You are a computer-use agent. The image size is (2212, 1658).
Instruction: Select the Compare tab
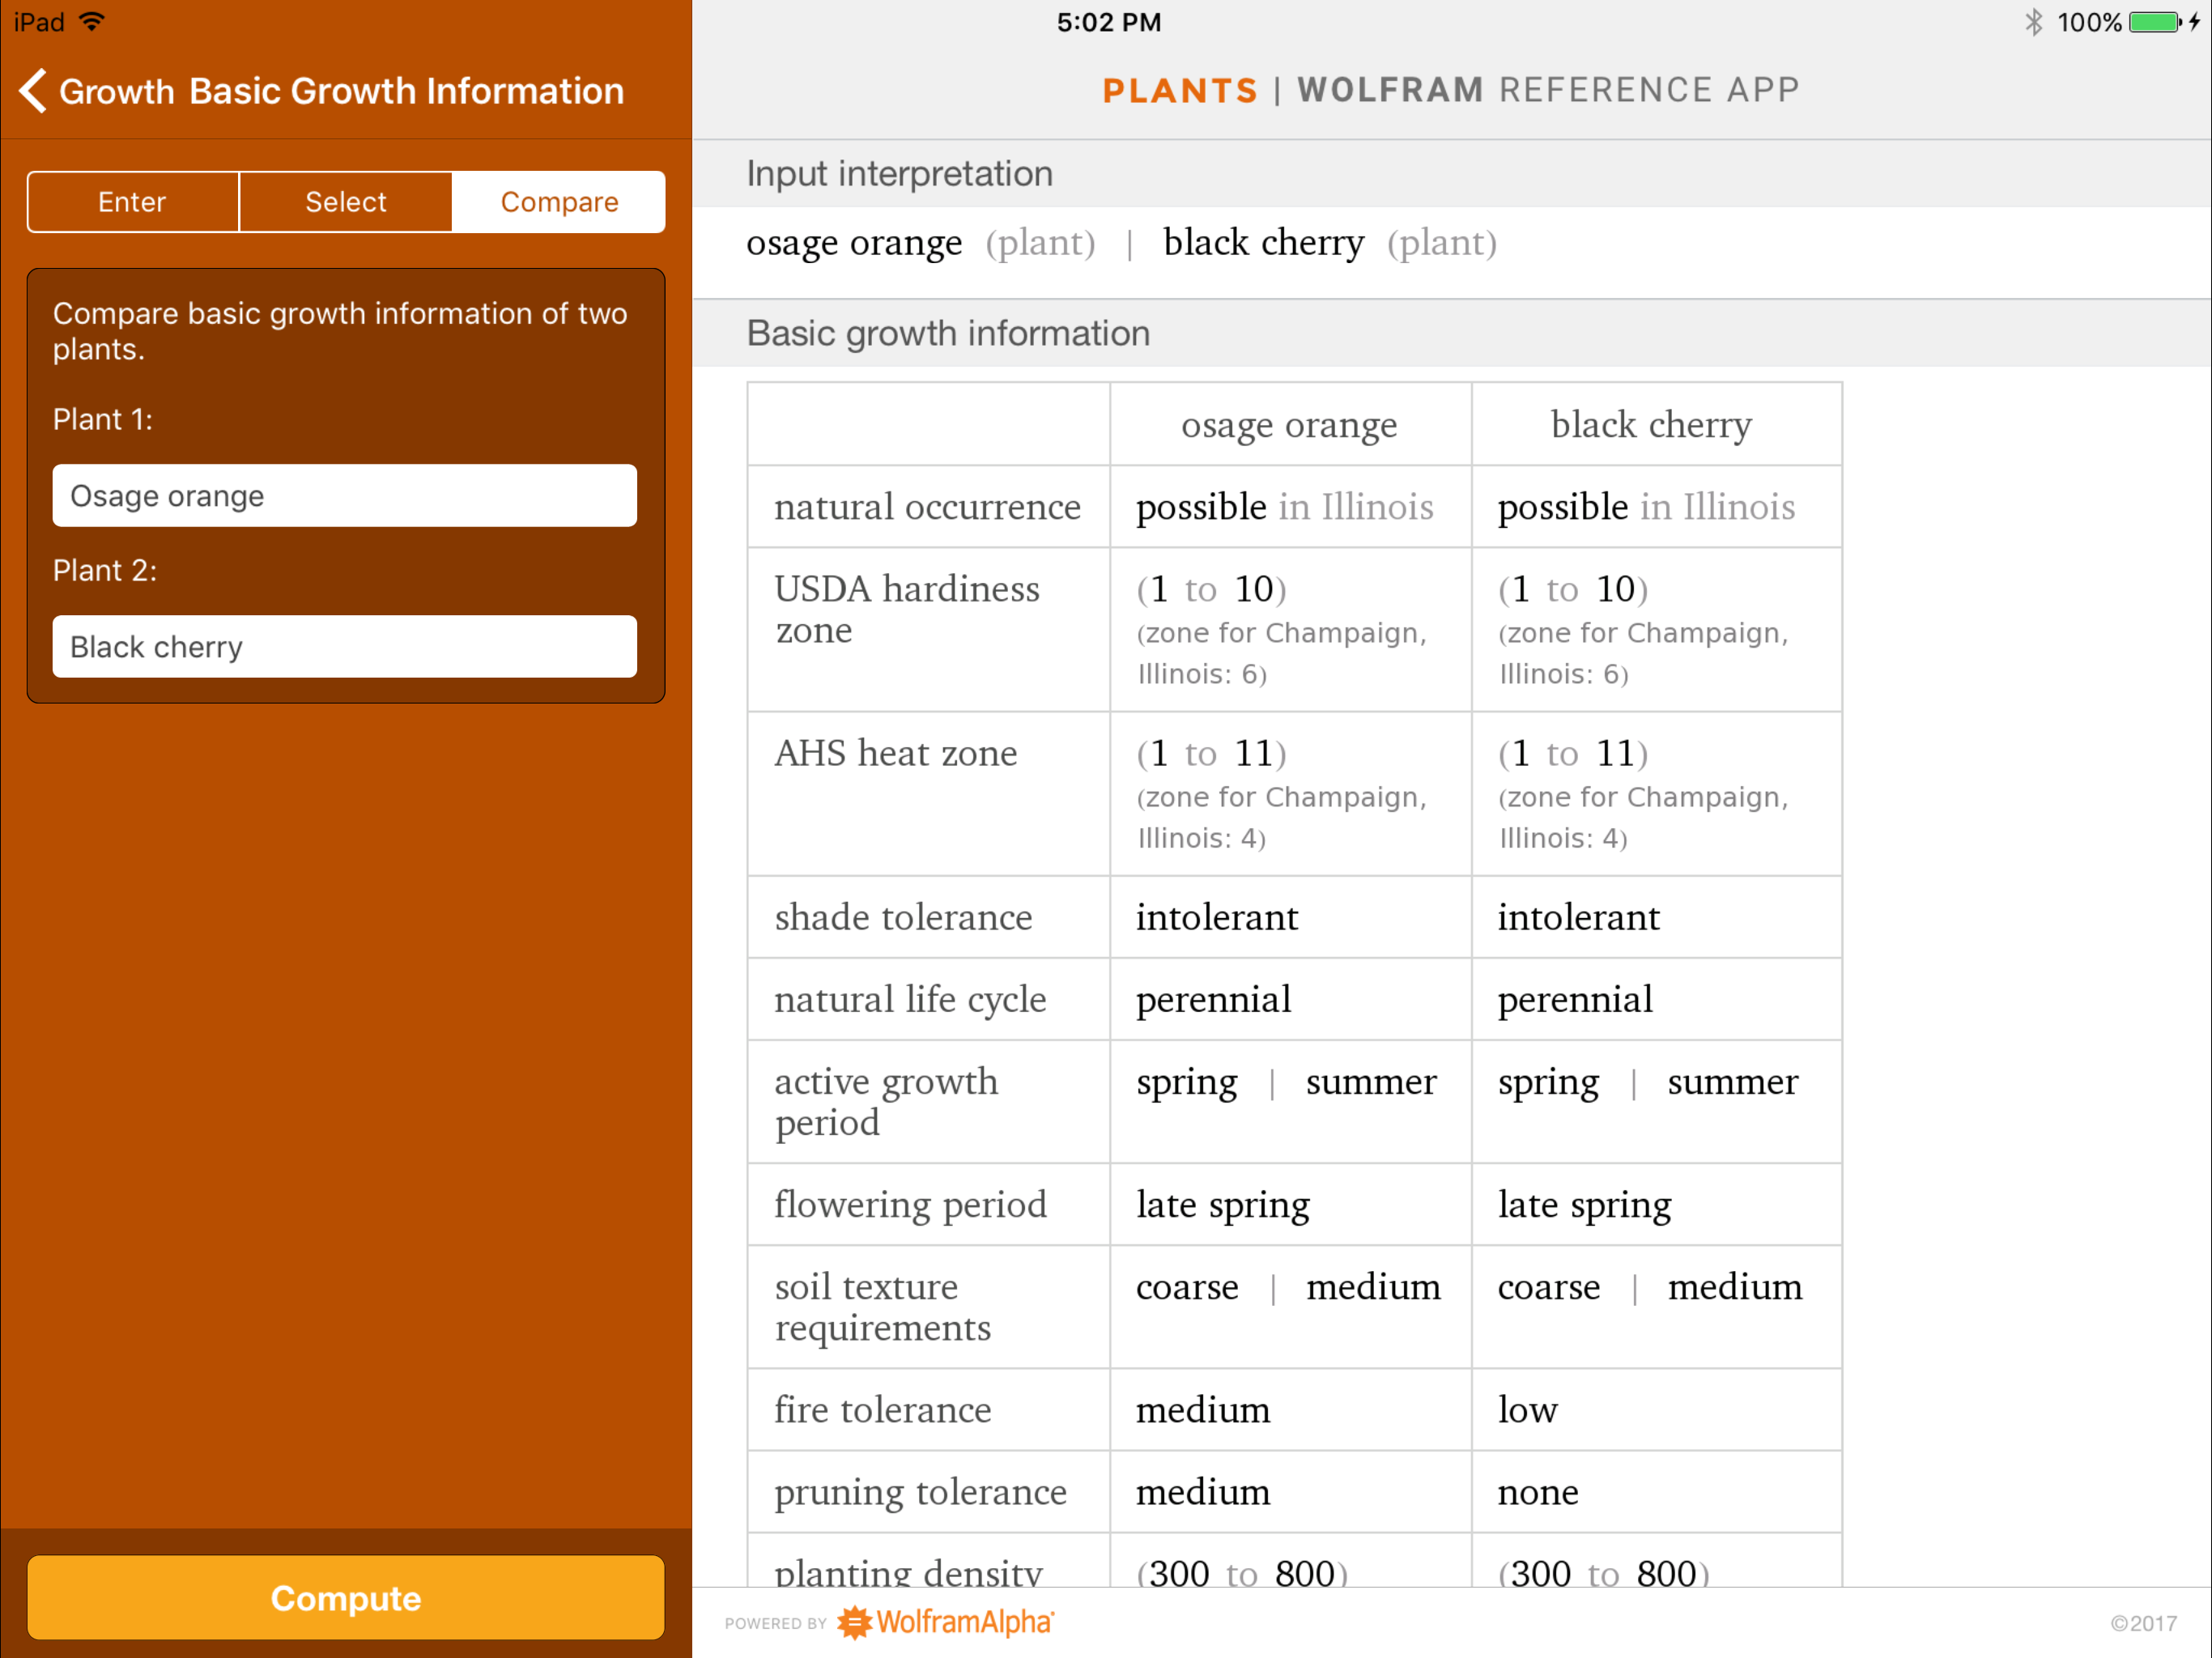tap(558, 202)
